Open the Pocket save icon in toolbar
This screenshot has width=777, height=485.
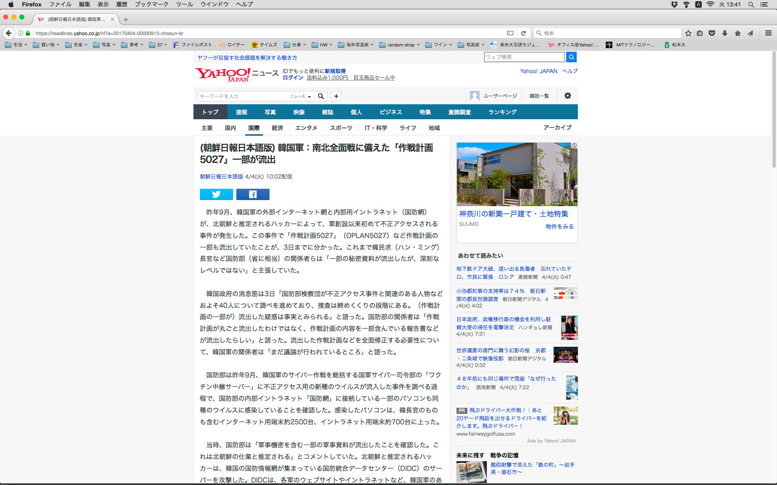[x=712, y=33]
